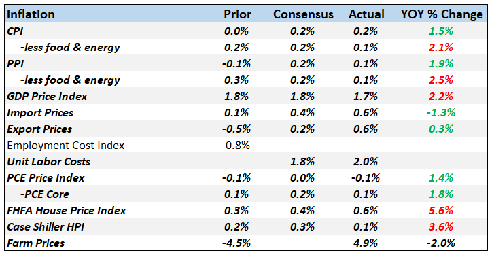Select the Inflation header cell
This screenshot has height=255, width=492.
pos(31,14)
